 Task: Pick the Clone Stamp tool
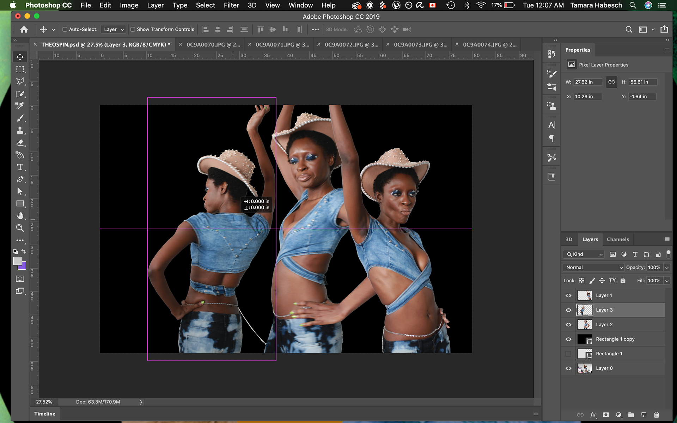tap(20, 130)
